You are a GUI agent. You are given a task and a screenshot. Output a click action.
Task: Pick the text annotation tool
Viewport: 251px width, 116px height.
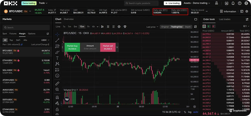coord(57,58)
